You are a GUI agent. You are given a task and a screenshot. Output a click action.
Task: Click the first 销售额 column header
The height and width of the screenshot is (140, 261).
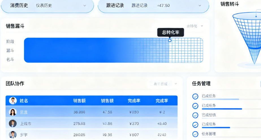pos(79,101)
